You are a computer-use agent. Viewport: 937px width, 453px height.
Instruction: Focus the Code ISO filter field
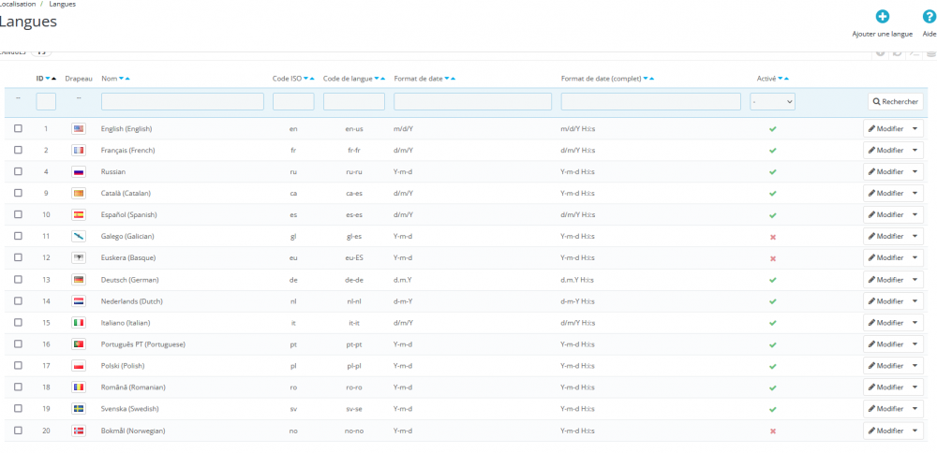(293, 101)
